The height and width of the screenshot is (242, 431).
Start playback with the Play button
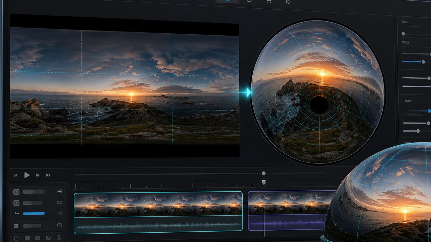(x=27, y=175)
